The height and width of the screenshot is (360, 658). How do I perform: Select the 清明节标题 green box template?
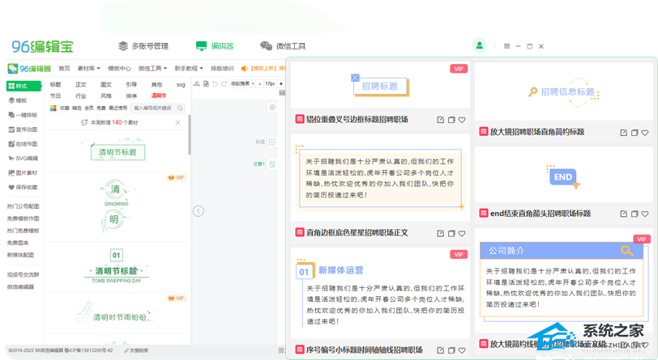(118, 152)
